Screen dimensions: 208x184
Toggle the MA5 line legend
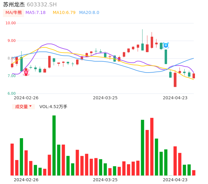(x=35, y=13)
